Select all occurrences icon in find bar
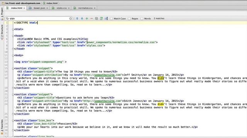Viewport: 247px width, 138px height. 96,18
